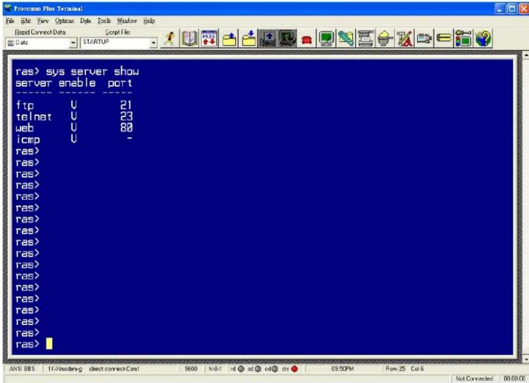529x383 pixels.
Task: Click the N-8-1 parity status entry
Action: coord(215,369)
